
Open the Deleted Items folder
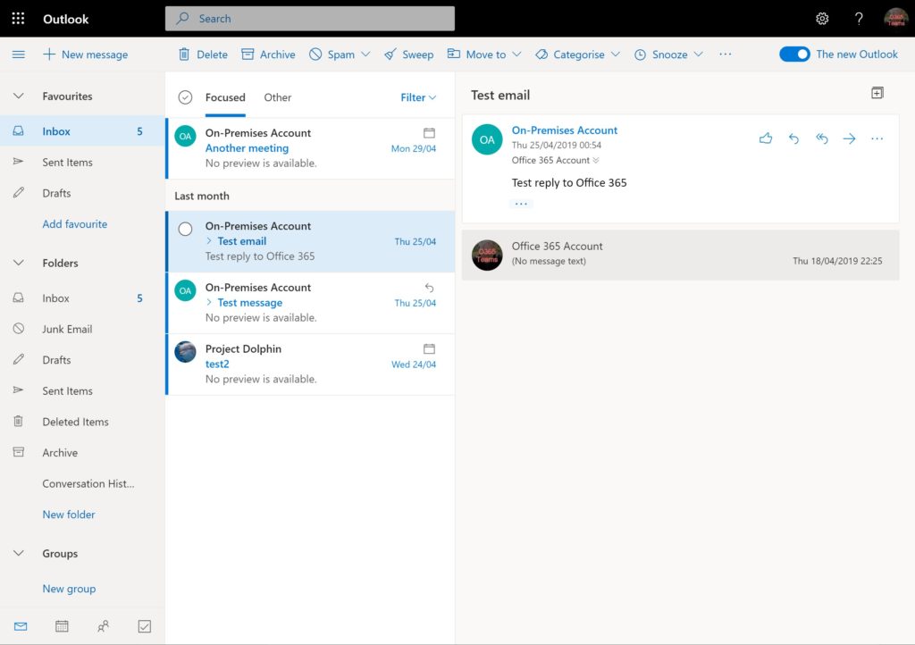(82, 422)
